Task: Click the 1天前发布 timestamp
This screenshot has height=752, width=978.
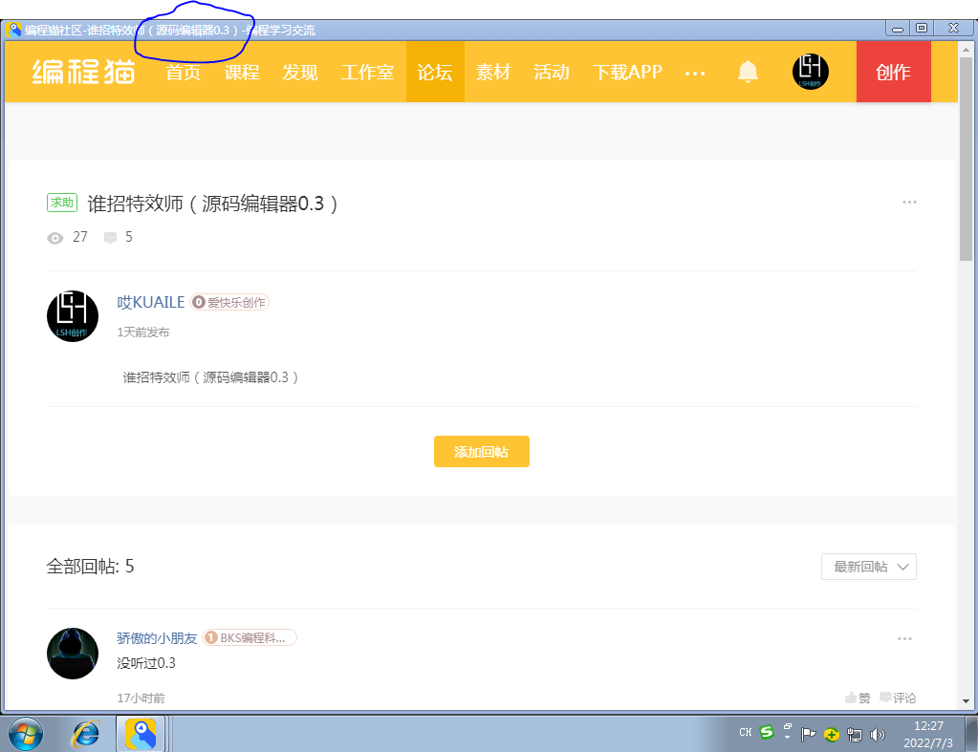Action: pos(142,333)
